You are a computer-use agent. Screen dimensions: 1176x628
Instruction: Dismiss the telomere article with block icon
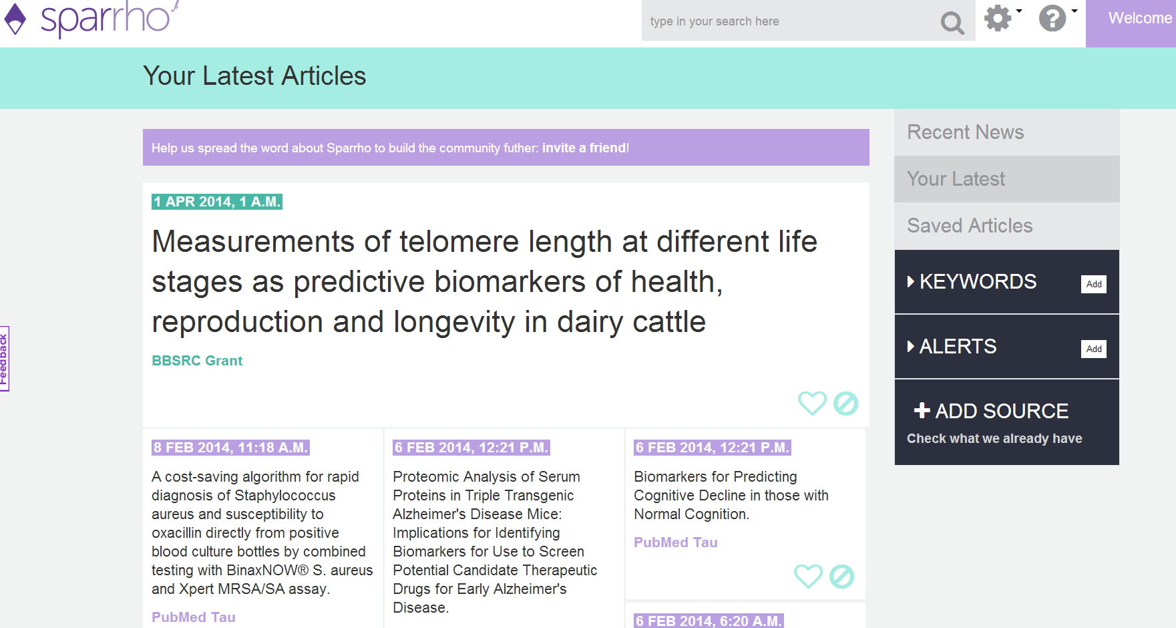point(845,403)
